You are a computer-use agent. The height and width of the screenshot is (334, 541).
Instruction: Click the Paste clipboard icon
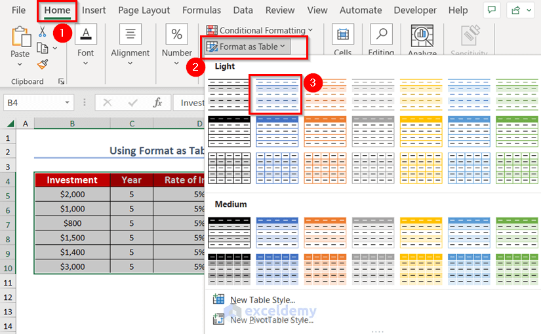point(20,37)
